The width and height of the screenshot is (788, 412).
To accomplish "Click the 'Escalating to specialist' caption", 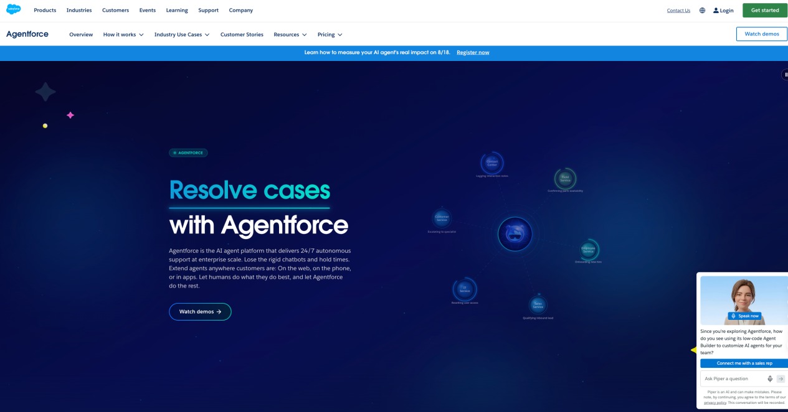I will 442,232.
